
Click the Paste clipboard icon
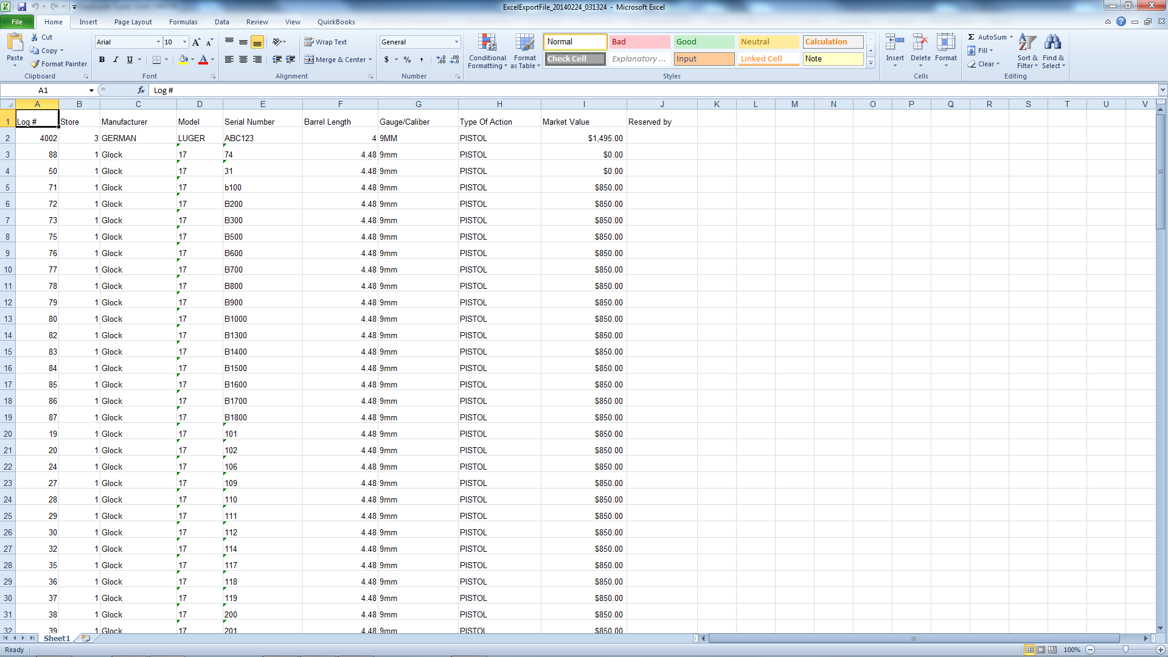tap(15, 43)
